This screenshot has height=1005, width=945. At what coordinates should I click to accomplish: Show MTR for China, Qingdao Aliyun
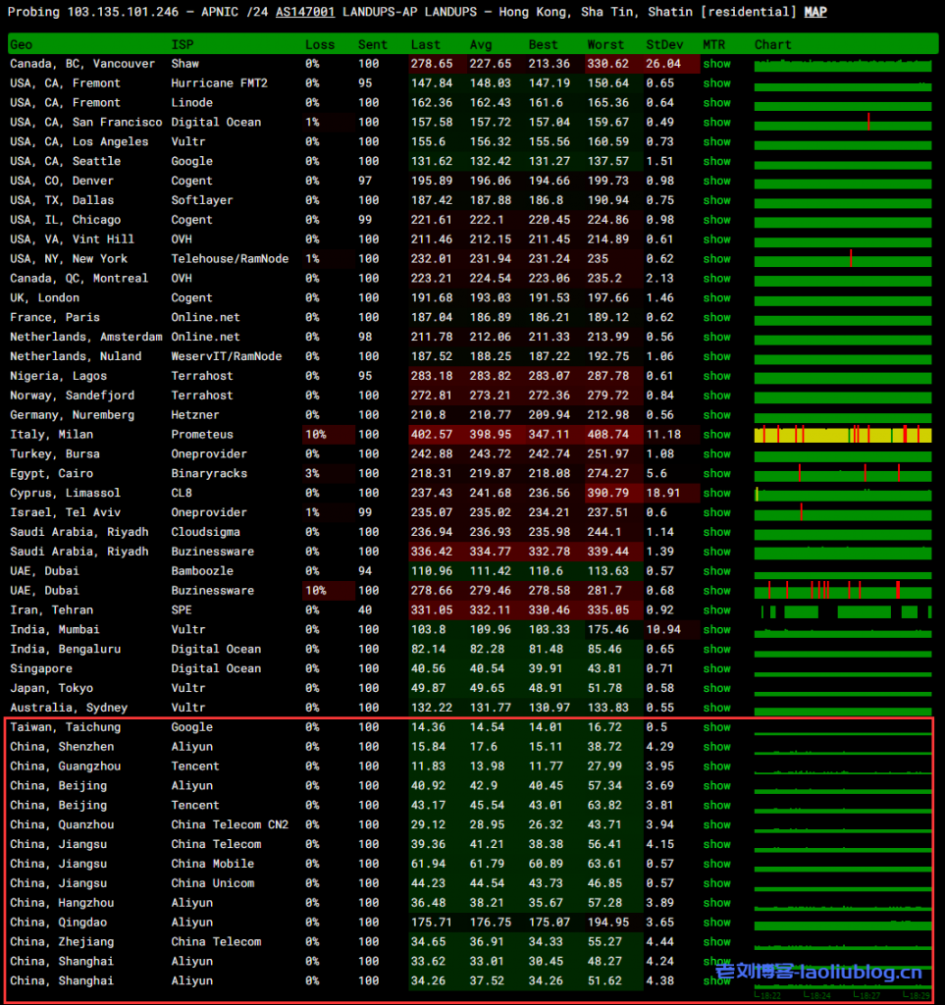716,923
